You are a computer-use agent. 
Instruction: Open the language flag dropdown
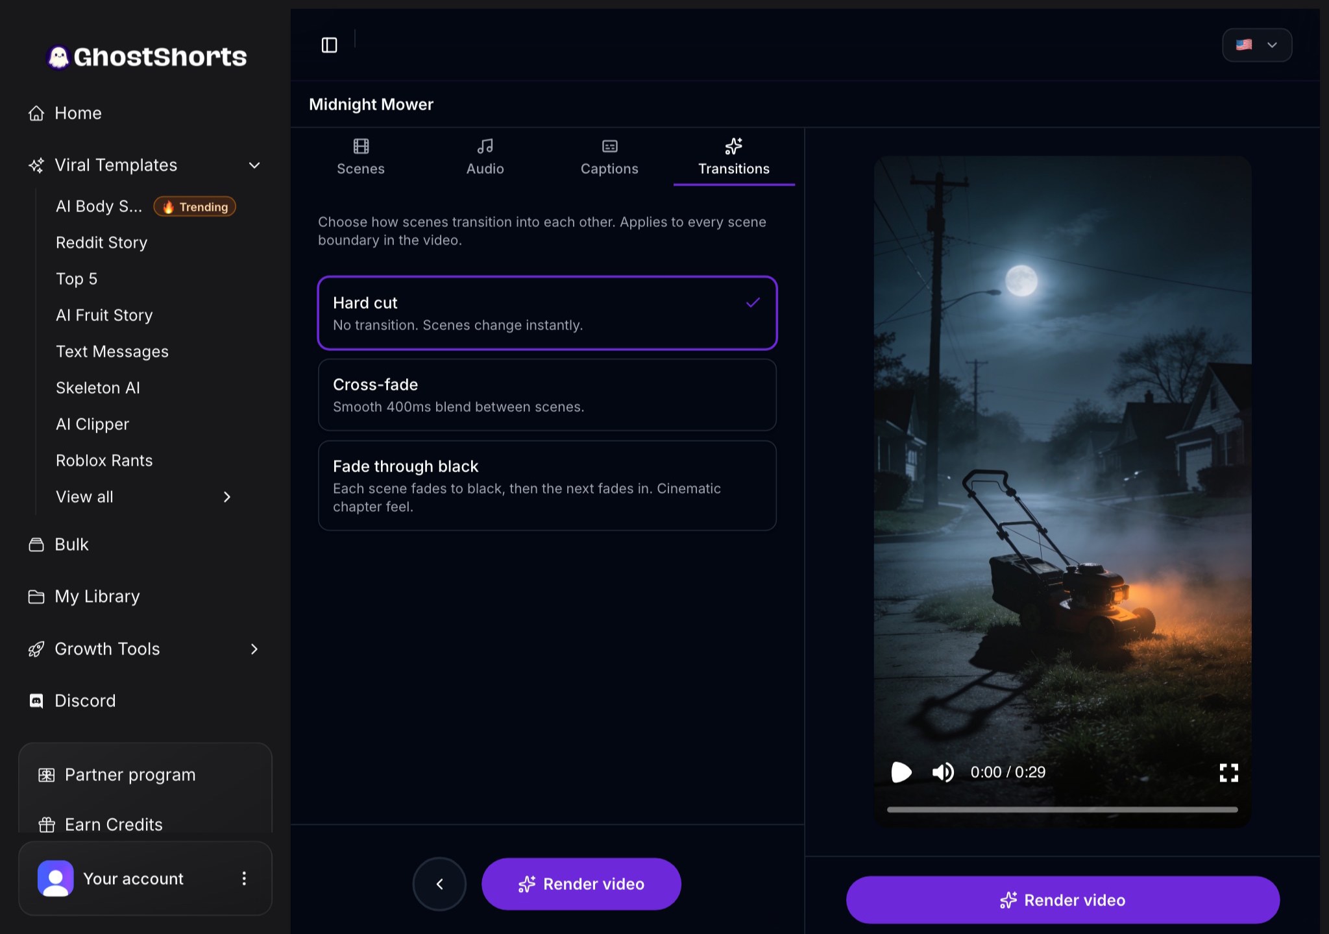pos(1257,45)
